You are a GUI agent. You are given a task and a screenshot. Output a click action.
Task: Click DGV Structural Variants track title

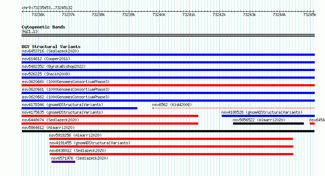pyautogui.click(x=51, y=47)
